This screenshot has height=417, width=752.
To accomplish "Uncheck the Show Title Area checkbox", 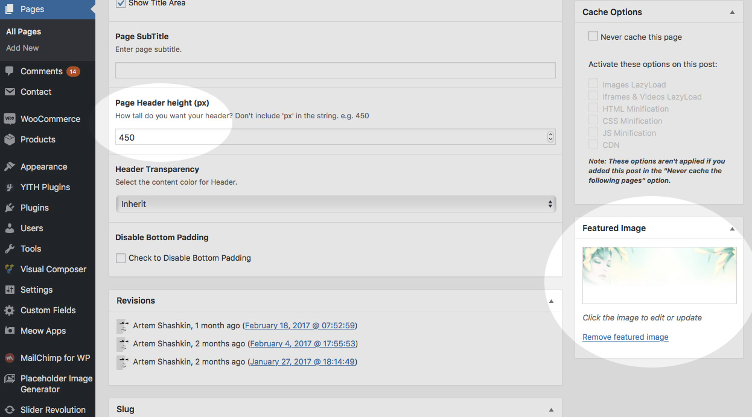I will (x=121, y=3).
